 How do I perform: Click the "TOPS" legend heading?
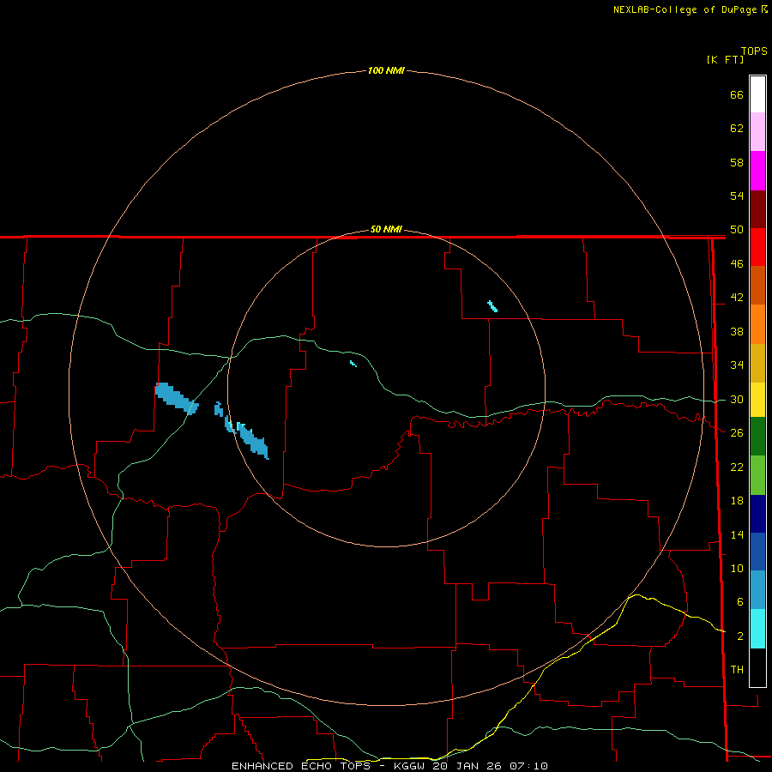click(x=754, y=51)
